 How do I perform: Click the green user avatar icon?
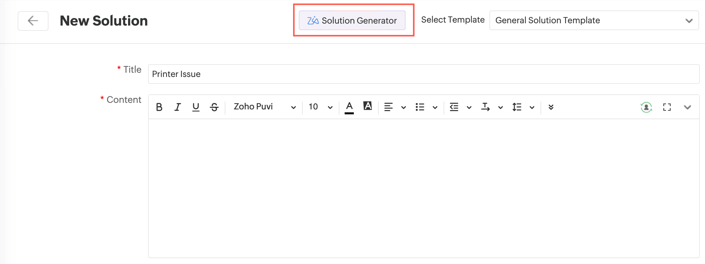pyautogui.click(x=646, y=107)
